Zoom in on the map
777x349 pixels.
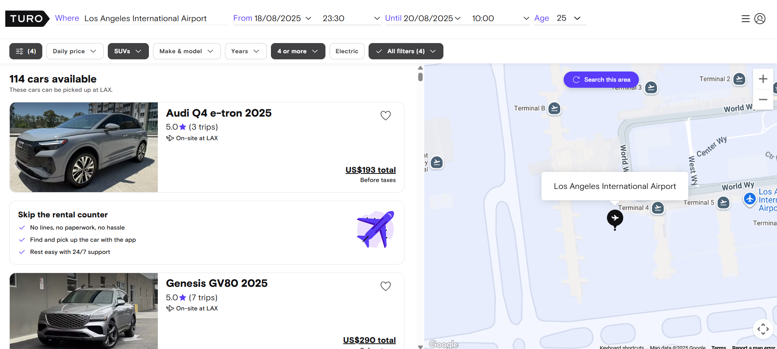tap(763, 79)
